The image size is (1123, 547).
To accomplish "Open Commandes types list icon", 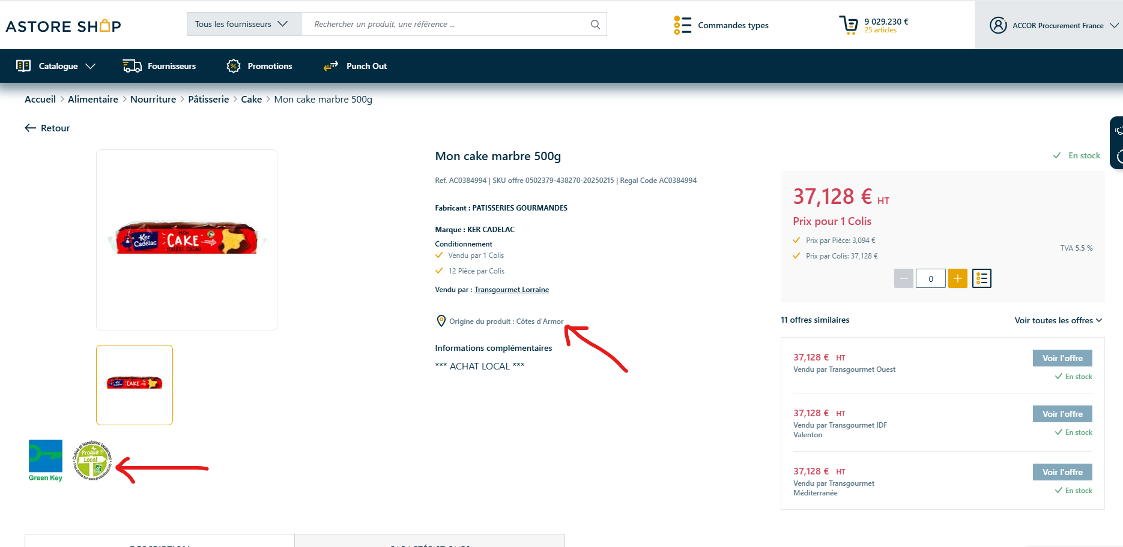I will pyautogui.click(x=682, y=25).
